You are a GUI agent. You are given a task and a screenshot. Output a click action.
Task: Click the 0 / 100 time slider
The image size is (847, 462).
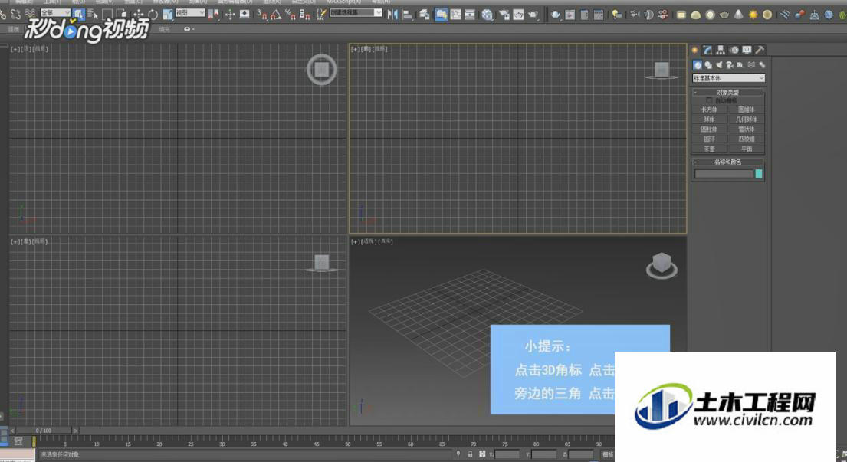click(43, 431)
